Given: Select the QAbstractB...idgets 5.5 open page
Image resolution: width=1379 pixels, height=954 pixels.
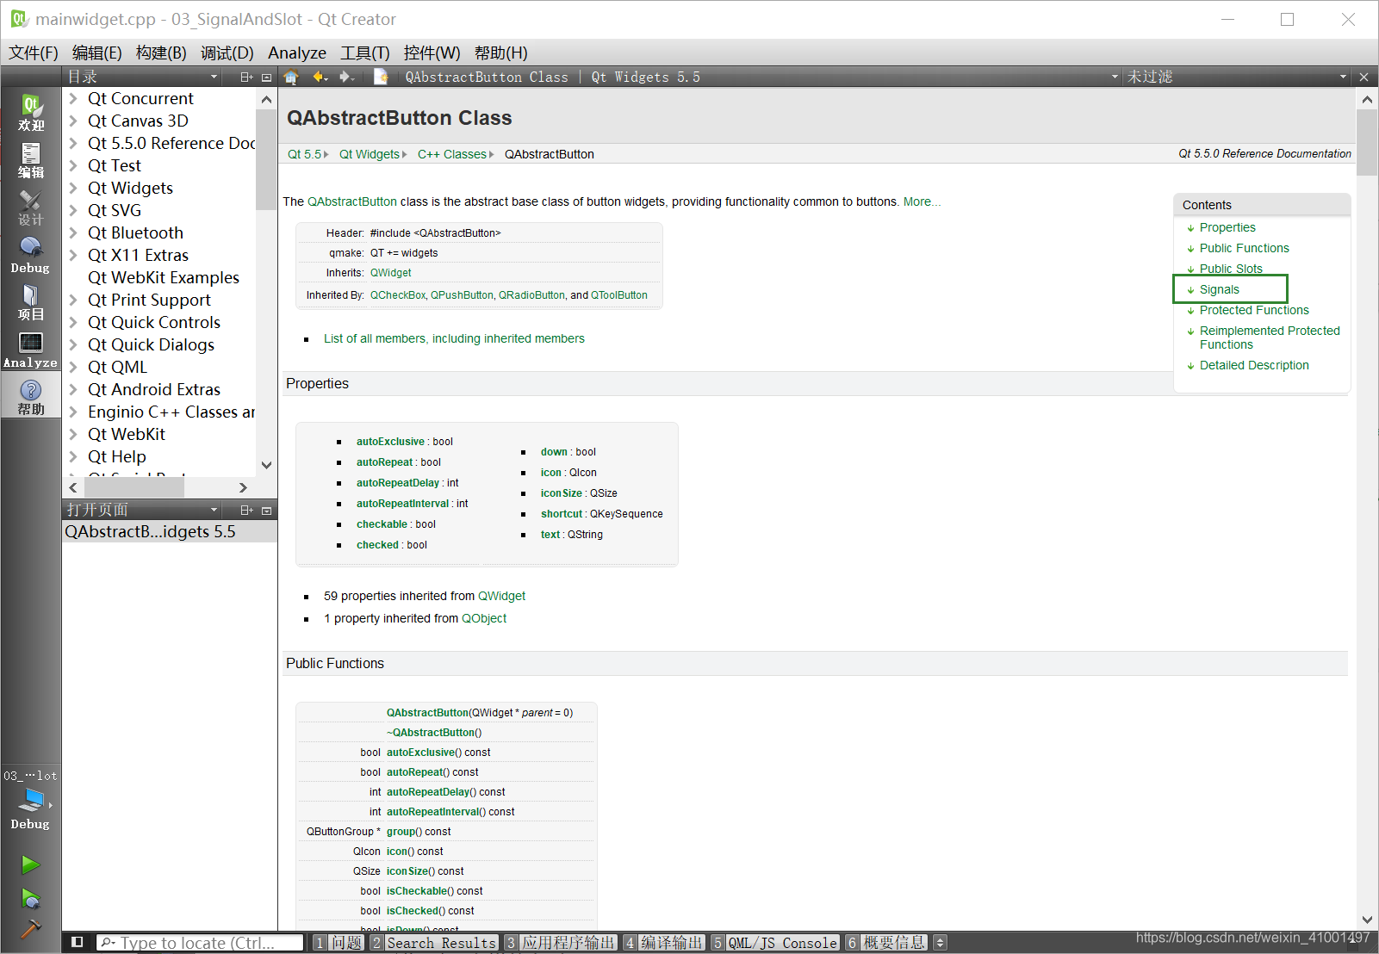Looking at the screenshot, I should (170, 531).
